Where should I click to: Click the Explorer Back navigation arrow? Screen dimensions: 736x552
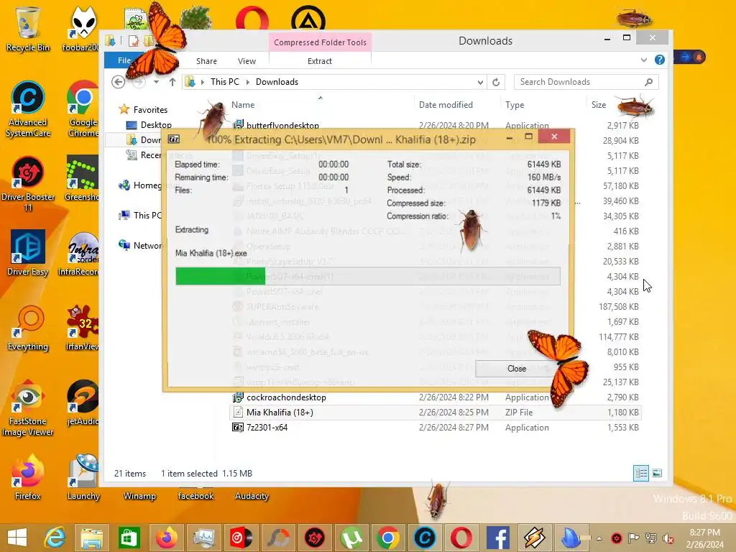coord(119,82)
